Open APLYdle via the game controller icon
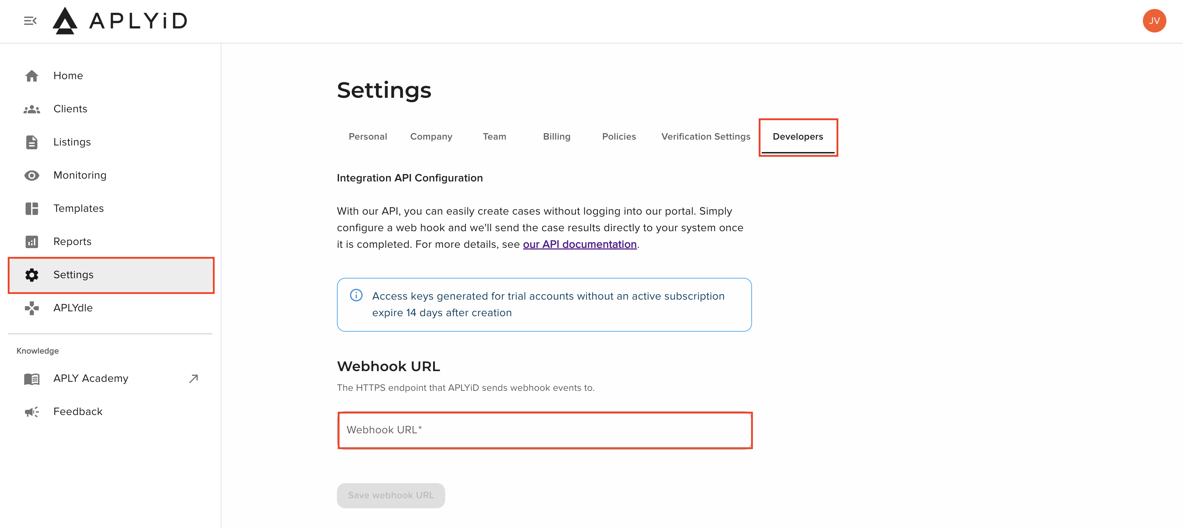Viewport: 1183px width, 528px height. [32, 308]
